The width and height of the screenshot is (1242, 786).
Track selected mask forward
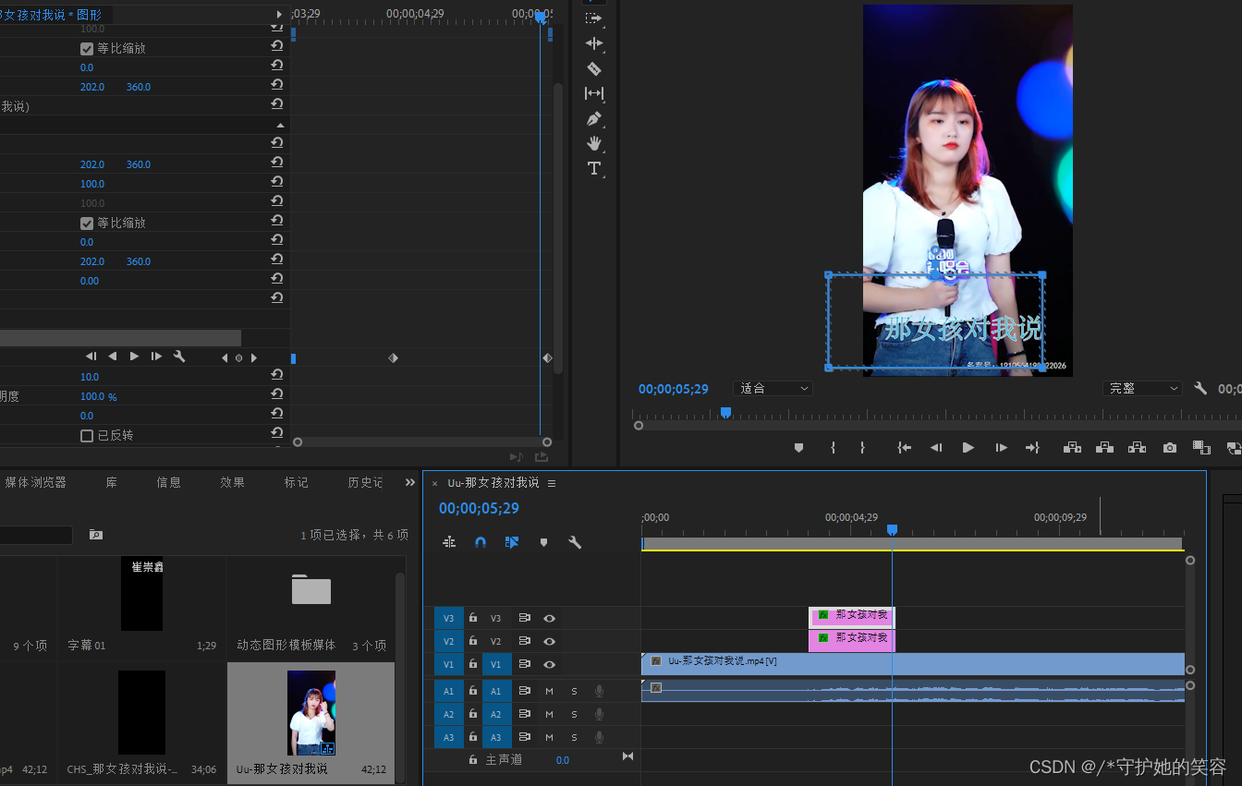pyautogui.click(x=135, y=357)
